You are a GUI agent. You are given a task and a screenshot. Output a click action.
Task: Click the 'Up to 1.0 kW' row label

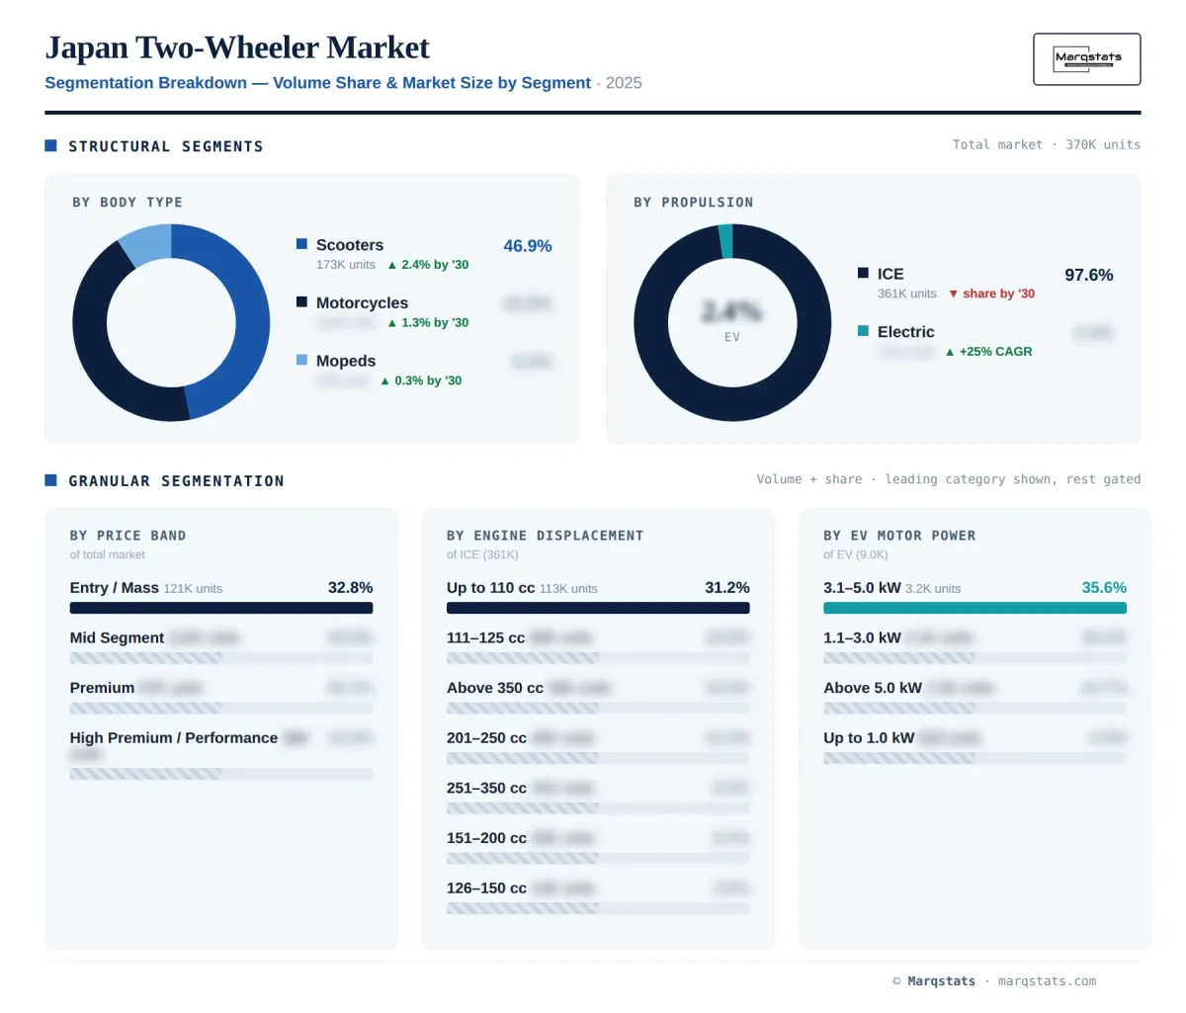869,738
